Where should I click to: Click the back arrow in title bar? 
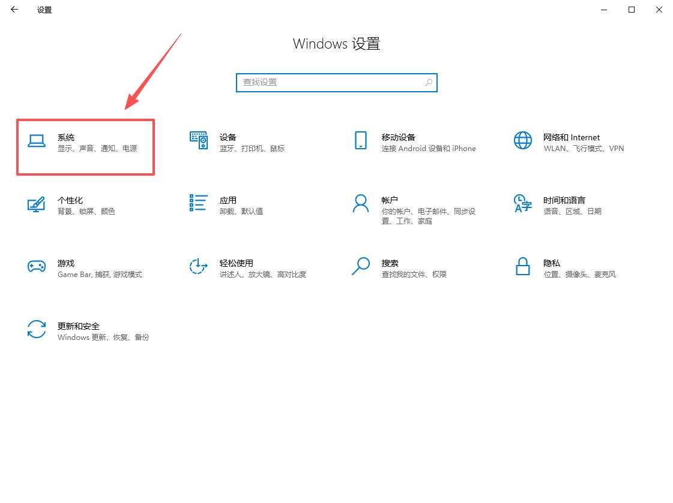(x=14, y=10)
